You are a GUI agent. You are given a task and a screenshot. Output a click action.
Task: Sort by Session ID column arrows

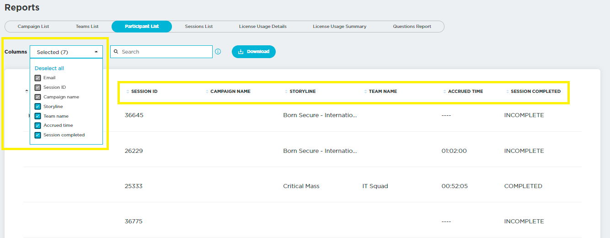tap(128, 92)
